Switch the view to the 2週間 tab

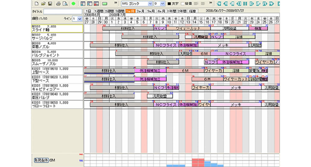coord(109,11)
